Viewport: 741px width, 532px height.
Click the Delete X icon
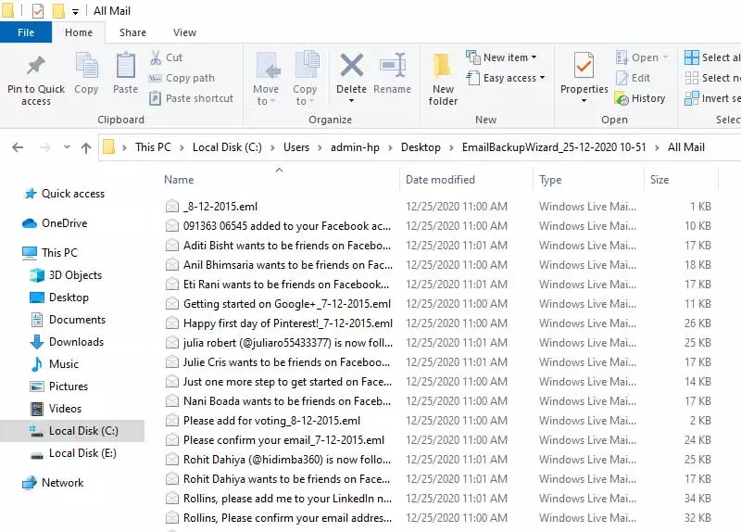coord(352,66)
